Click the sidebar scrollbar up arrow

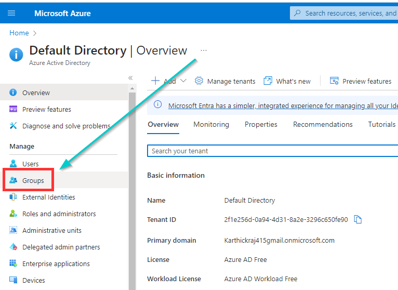point(132,88)
